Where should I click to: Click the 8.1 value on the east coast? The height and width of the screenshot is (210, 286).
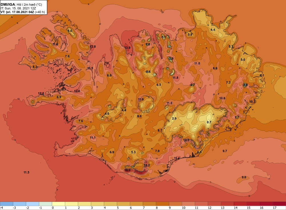pos(262,75)
